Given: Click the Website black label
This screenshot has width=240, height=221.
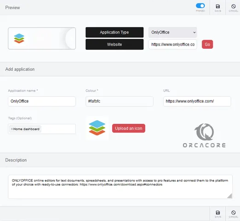Looking at the screenshot, I should tap(114, 44).
